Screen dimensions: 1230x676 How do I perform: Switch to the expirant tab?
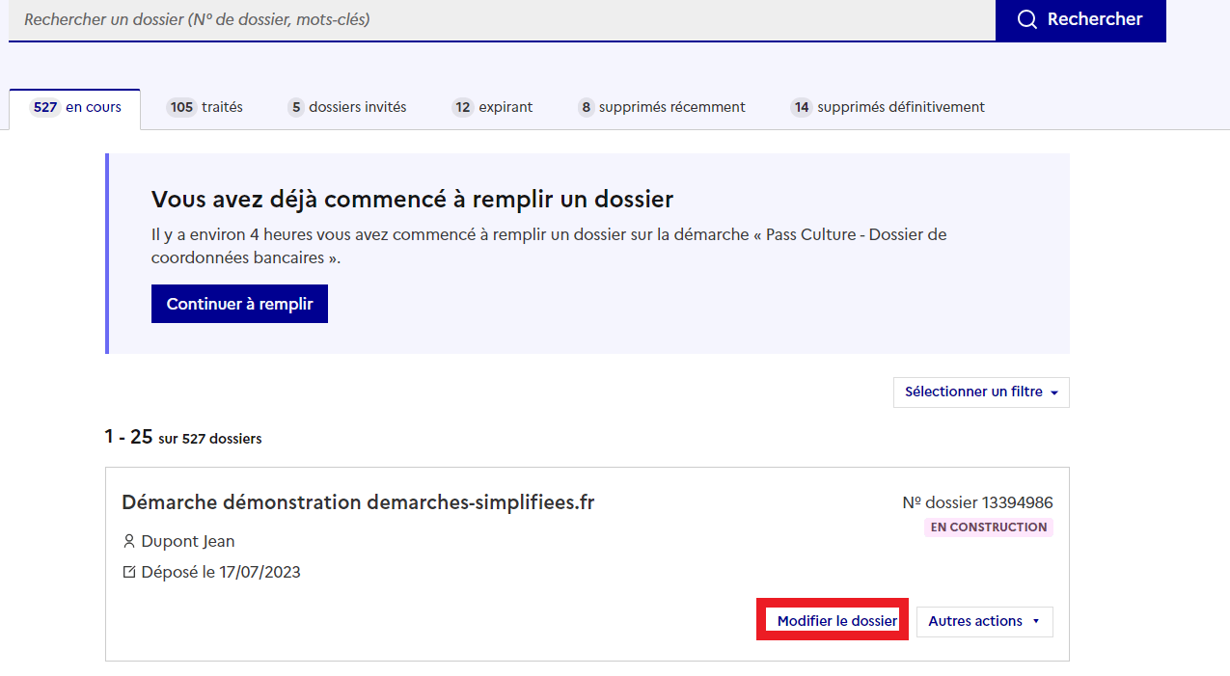pos(492,107)
